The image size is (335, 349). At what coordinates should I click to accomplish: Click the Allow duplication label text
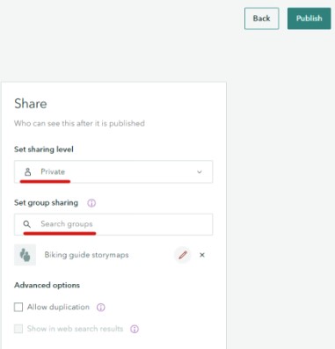coord(58,307)
